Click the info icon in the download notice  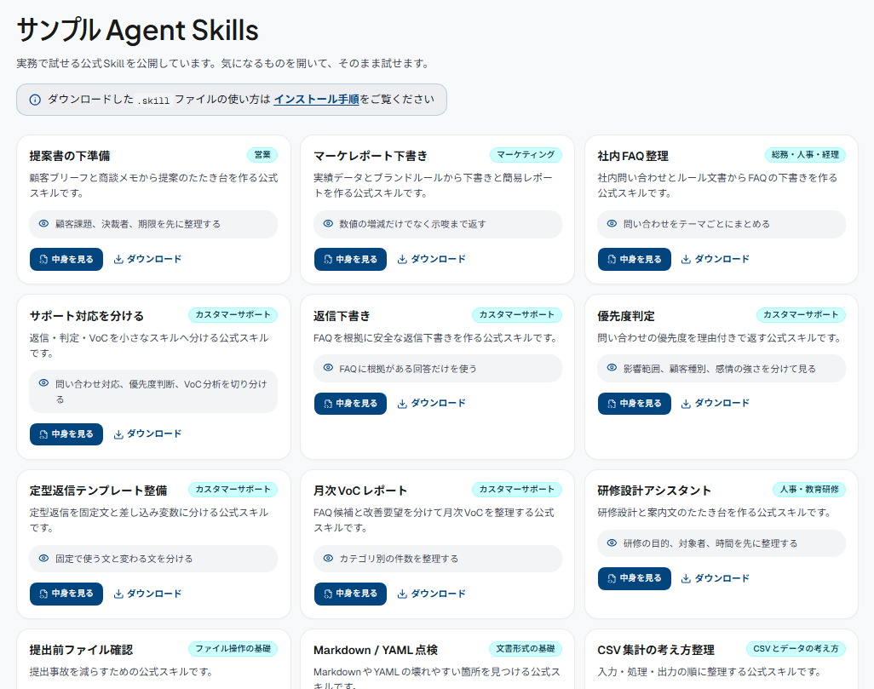coord(35,100)
